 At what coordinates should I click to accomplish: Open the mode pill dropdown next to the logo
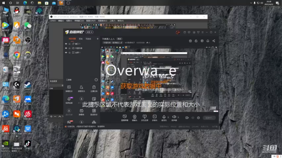90,32
